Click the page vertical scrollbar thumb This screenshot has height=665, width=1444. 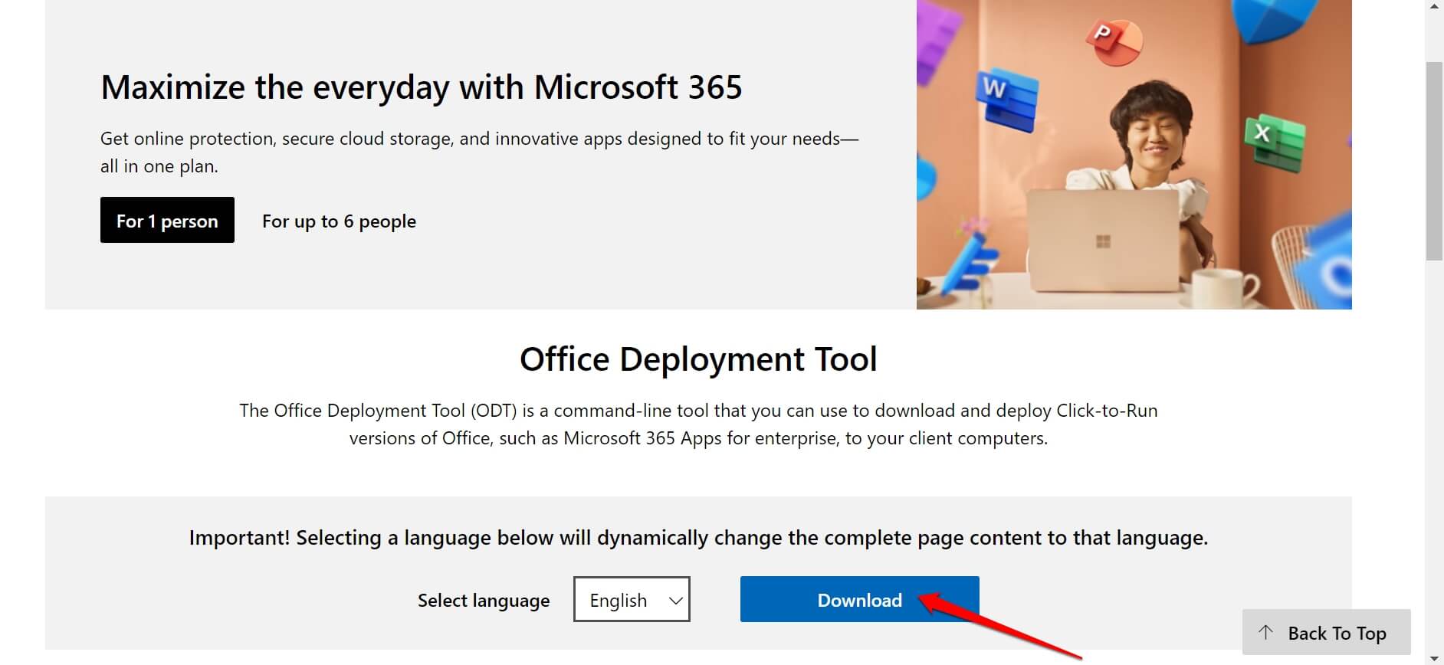click(x=1434, y=161)
